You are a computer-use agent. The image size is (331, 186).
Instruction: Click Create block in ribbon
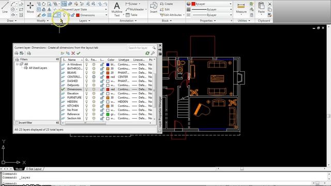(x=167, y=4)
